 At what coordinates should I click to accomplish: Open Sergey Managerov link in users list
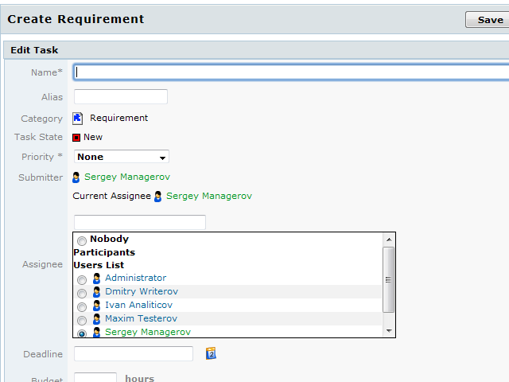(148, 332)
